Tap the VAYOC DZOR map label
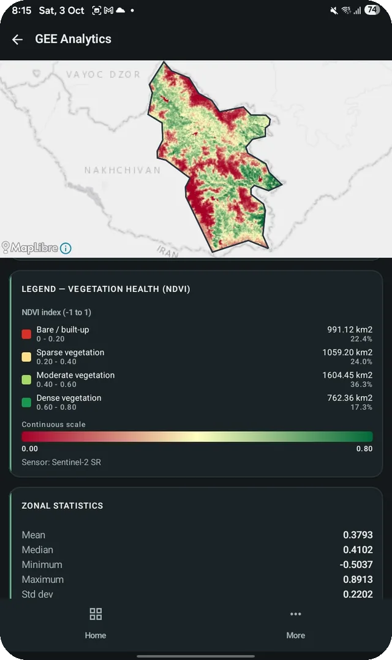This screenshot has width=392, height=660. coord(103,74)
